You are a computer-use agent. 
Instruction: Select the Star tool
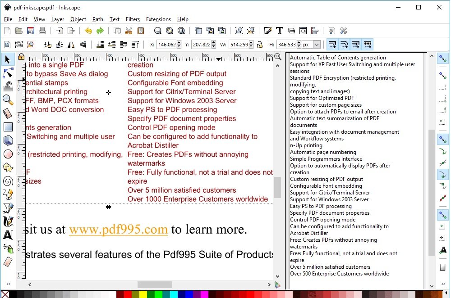(x=7, y=167)
